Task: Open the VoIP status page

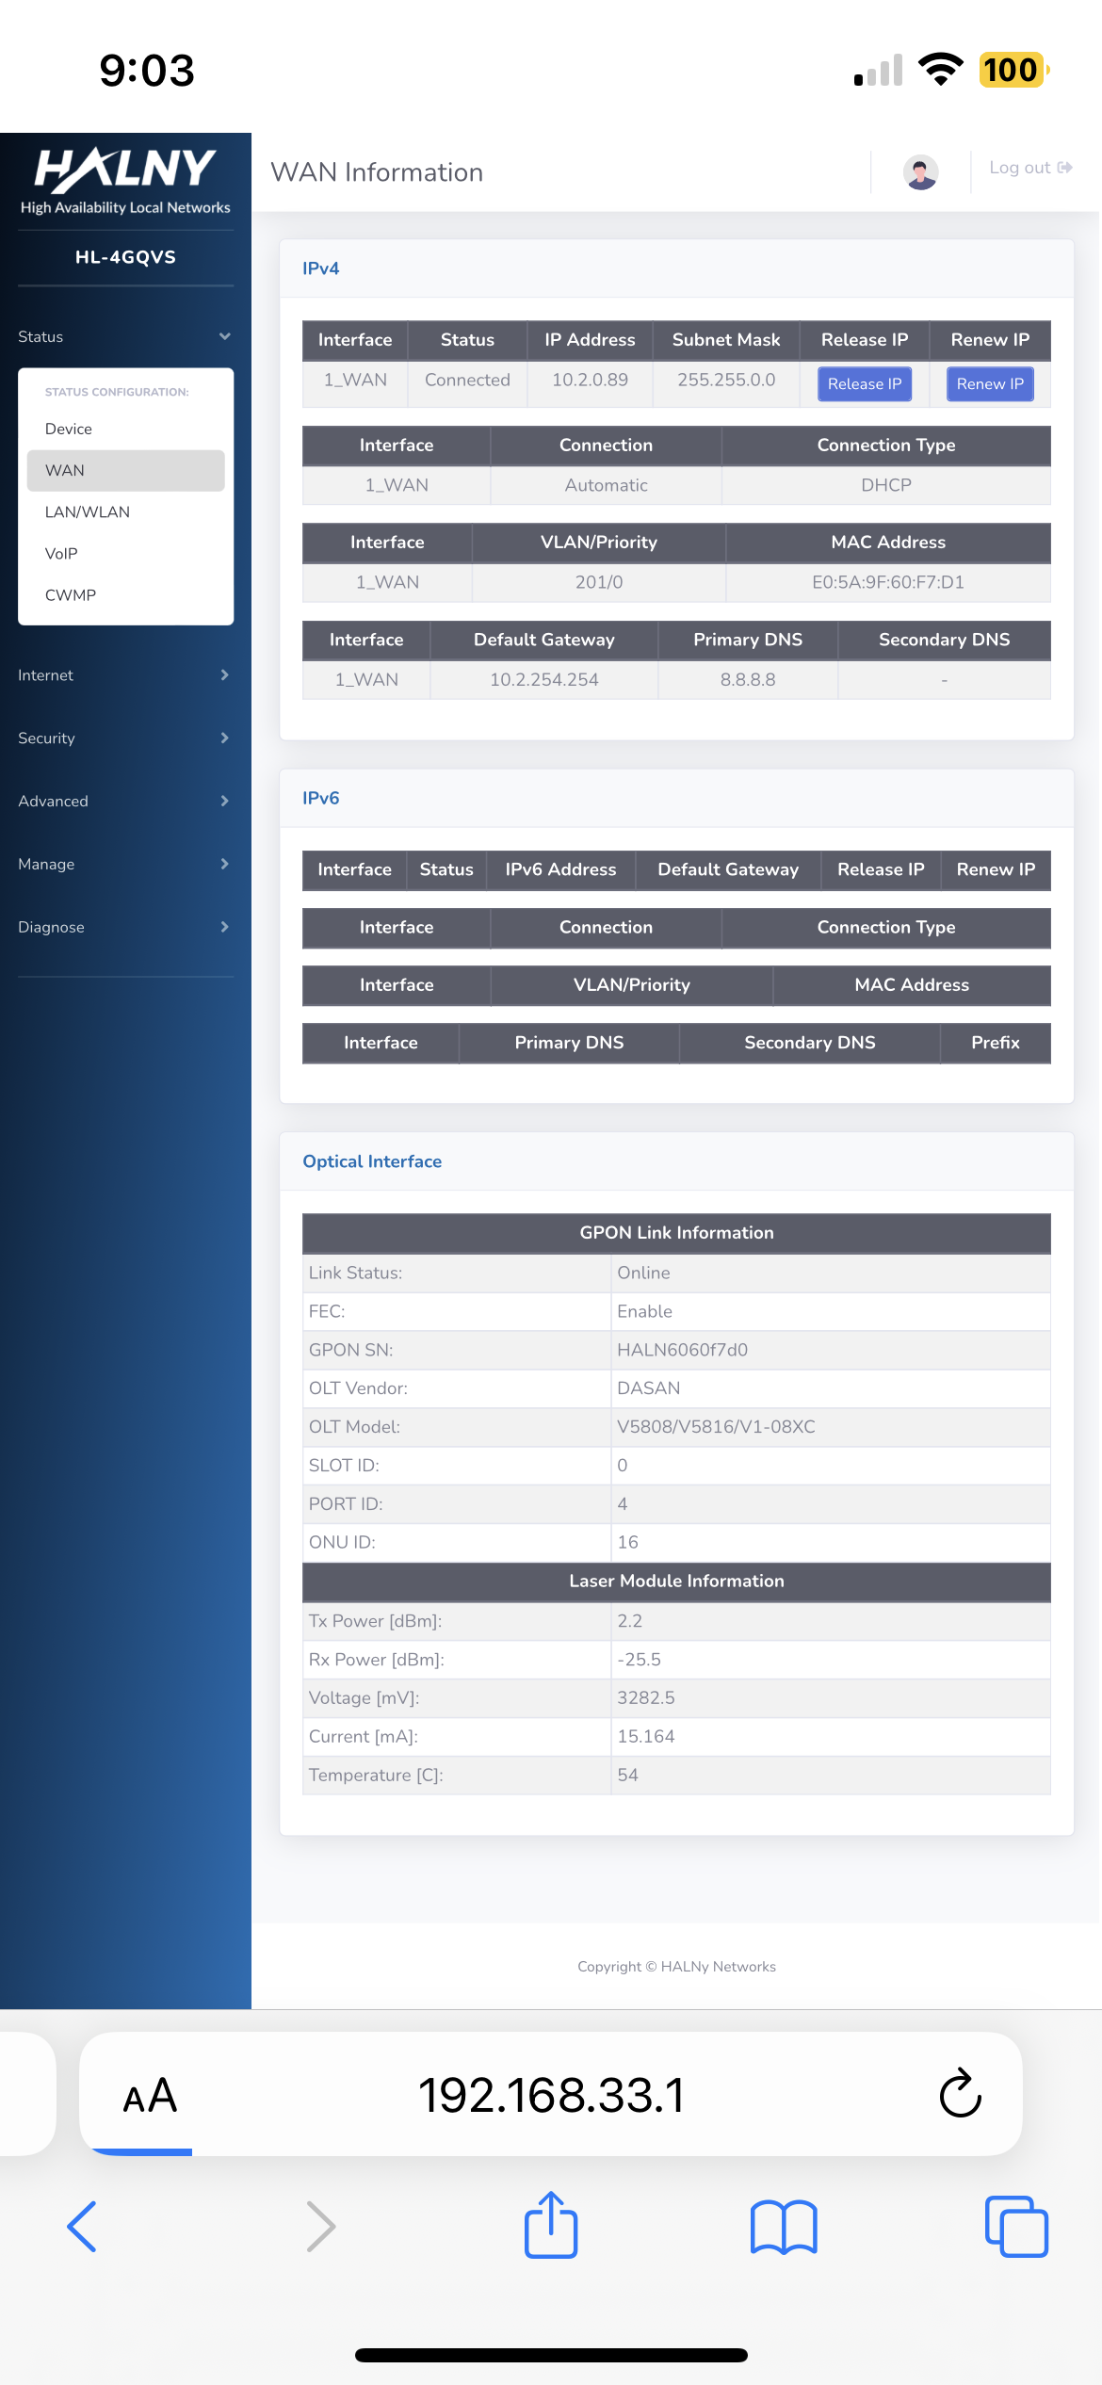Action: point(61,553)
